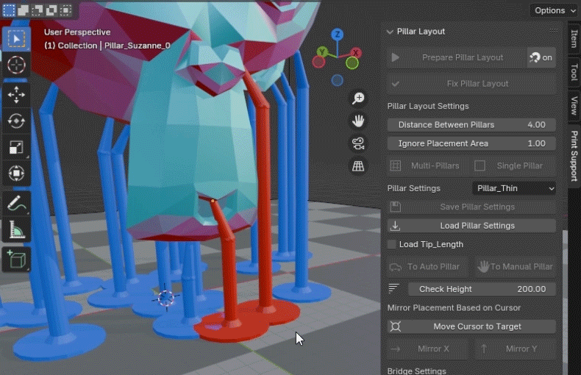Click the Pillar Layout panel drag grip
Screen dimensions: 581x375
point(554,30)
